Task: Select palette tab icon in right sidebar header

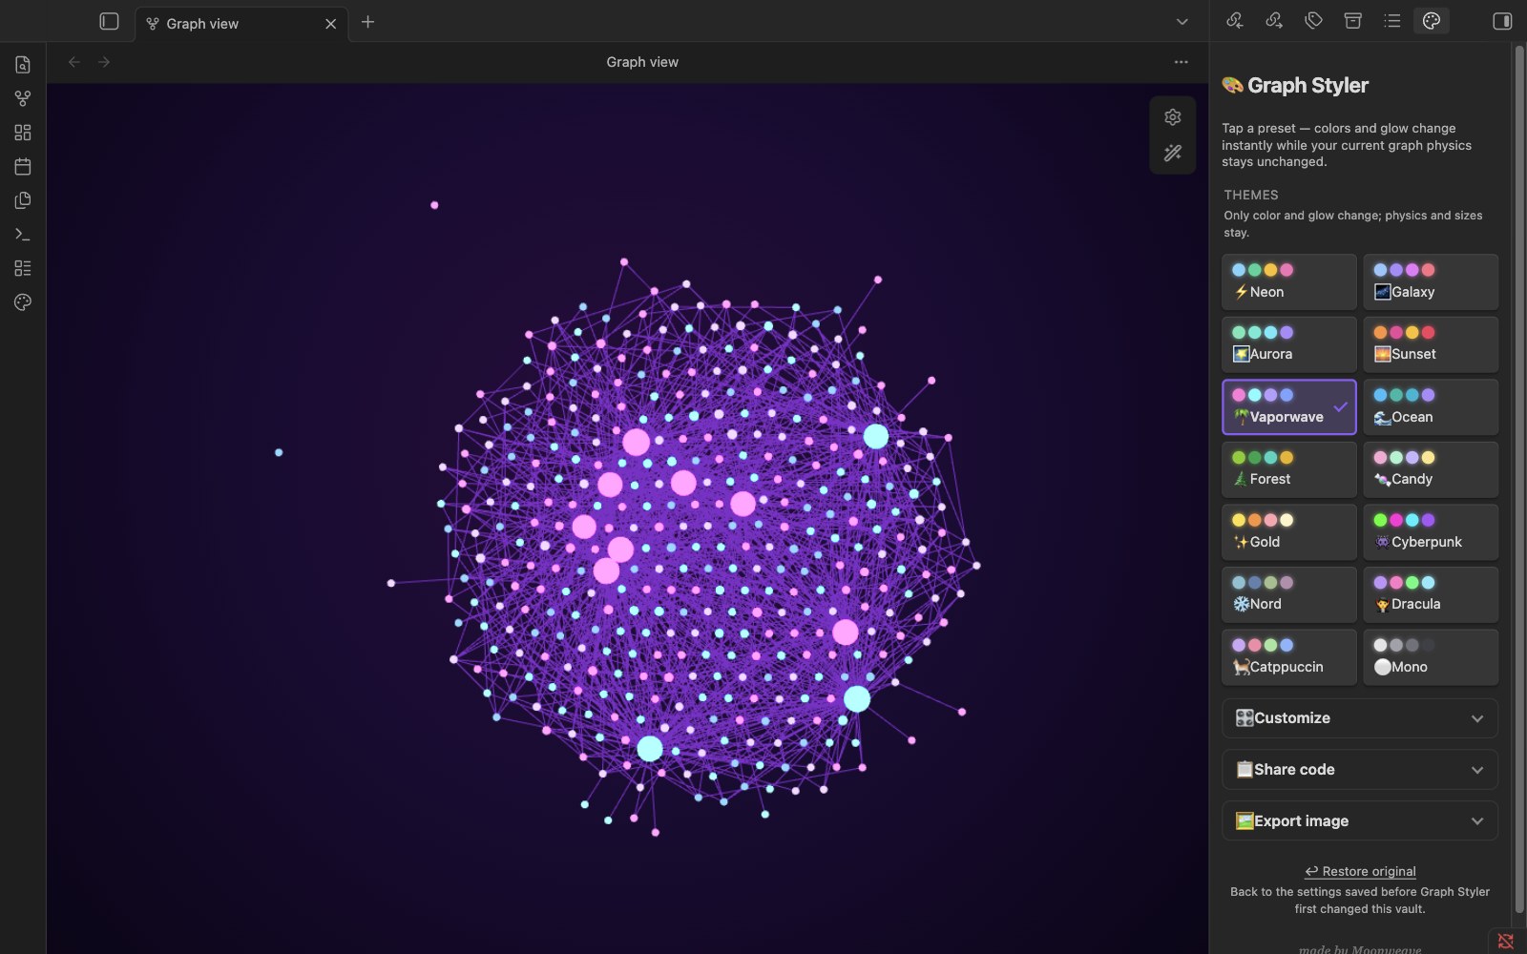Action: pos(1432,21)
